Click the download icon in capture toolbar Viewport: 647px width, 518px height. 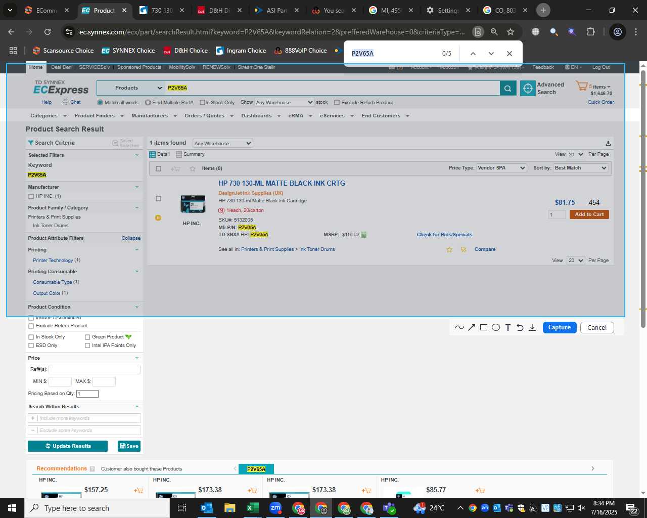click(x=532, y=327)
